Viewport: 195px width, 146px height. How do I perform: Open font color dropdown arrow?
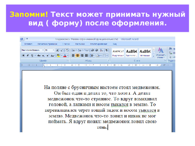click(68, 55)
